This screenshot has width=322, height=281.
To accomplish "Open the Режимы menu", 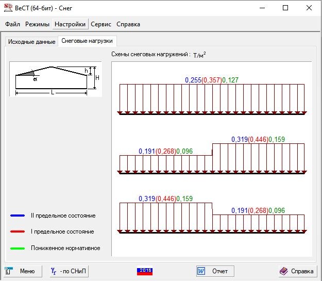I will [x=37, y=24].
